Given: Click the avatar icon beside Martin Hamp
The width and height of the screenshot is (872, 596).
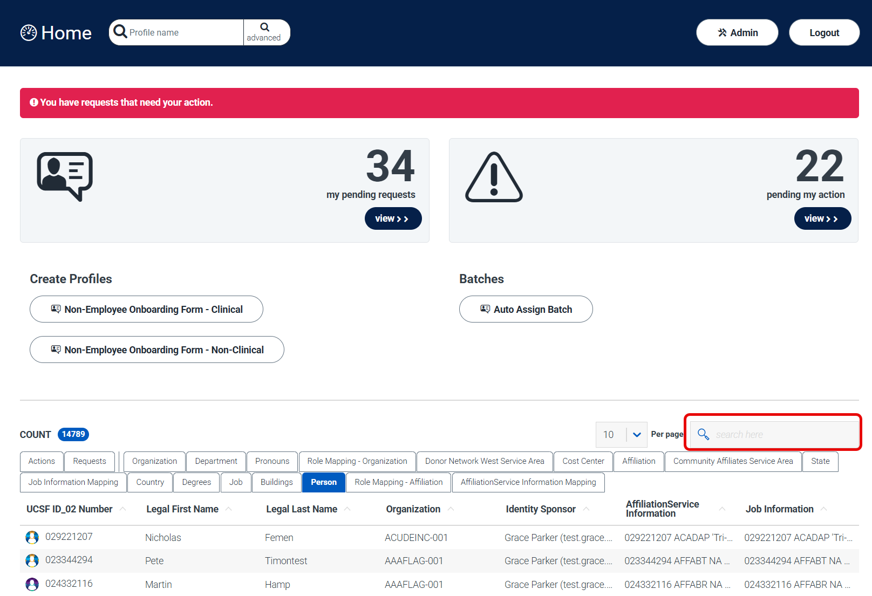Looking at the screenshot, I should (32, 584).
